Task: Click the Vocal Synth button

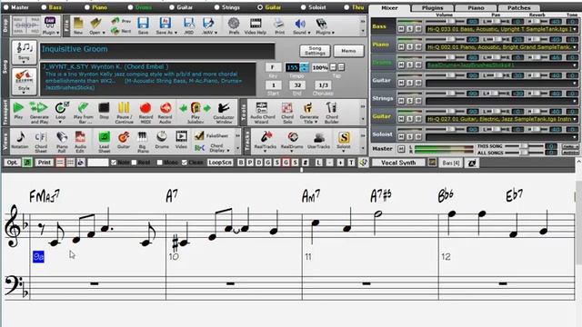Action: point(398,163)
